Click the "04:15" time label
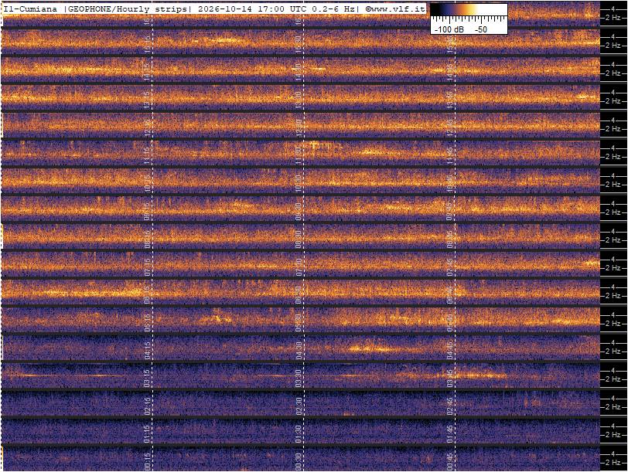 pos(147,351)
